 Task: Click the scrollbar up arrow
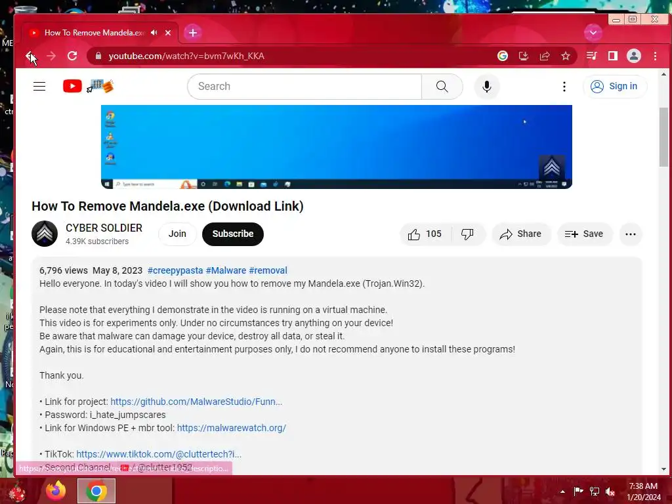coord(663,74)
